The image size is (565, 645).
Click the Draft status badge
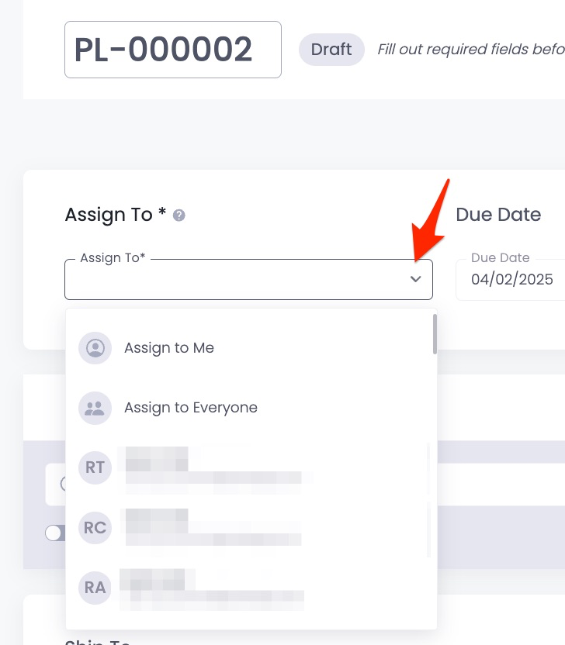[331, 50]
